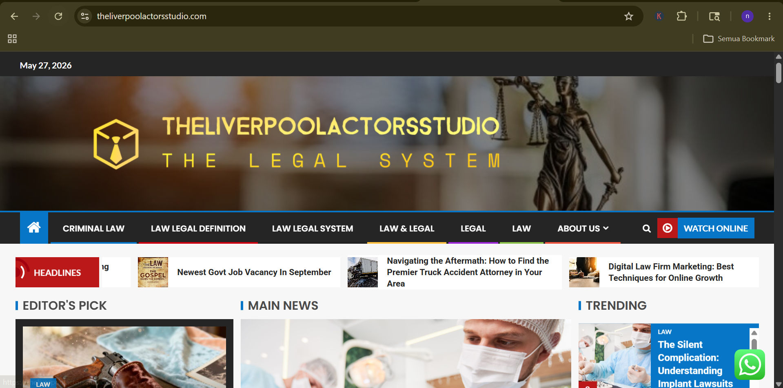Viewport: 783px width, 388px height.
Task: Open the Editor's Pick revolver image
Action: click(x=124, y=357)
